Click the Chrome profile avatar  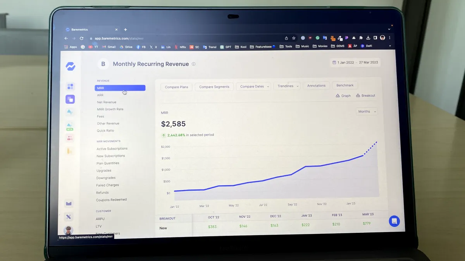[x=382, y=38]
